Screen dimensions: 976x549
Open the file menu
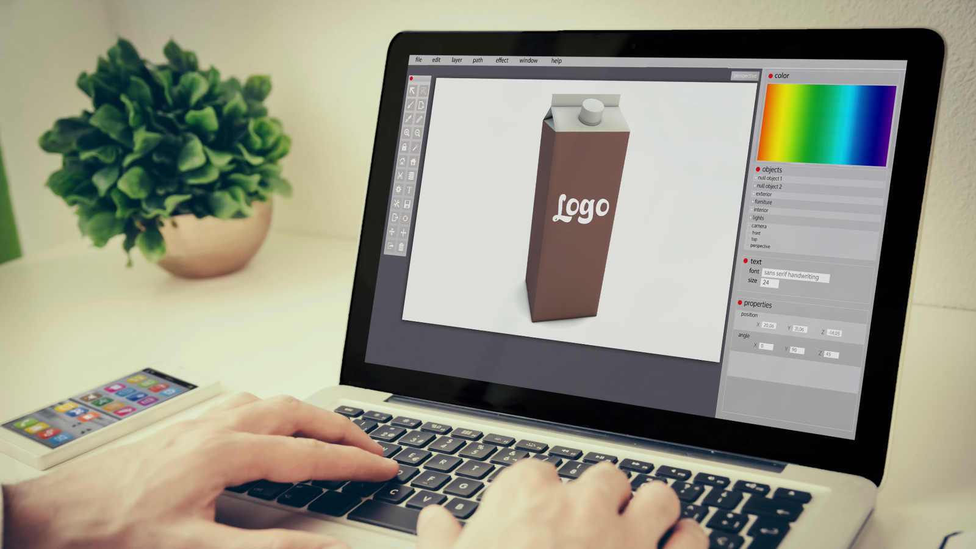pos(418,60)
